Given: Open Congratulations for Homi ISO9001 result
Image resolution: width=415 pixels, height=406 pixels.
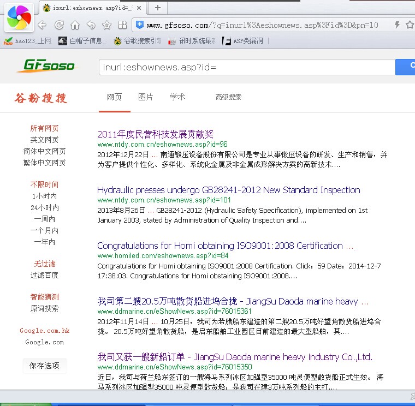Looking at the screenshot, I should (225, 246).
